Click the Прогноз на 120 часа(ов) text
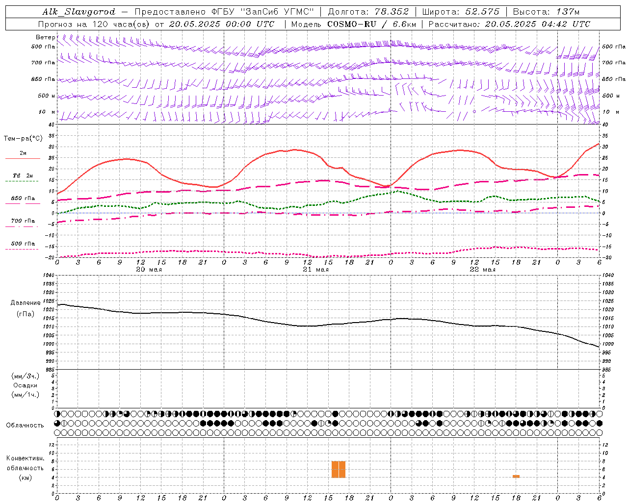The image size is (628, 502). 95,24
